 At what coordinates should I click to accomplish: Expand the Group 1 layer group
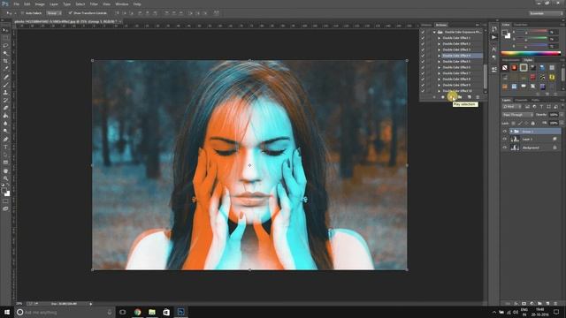coord(511,132)
